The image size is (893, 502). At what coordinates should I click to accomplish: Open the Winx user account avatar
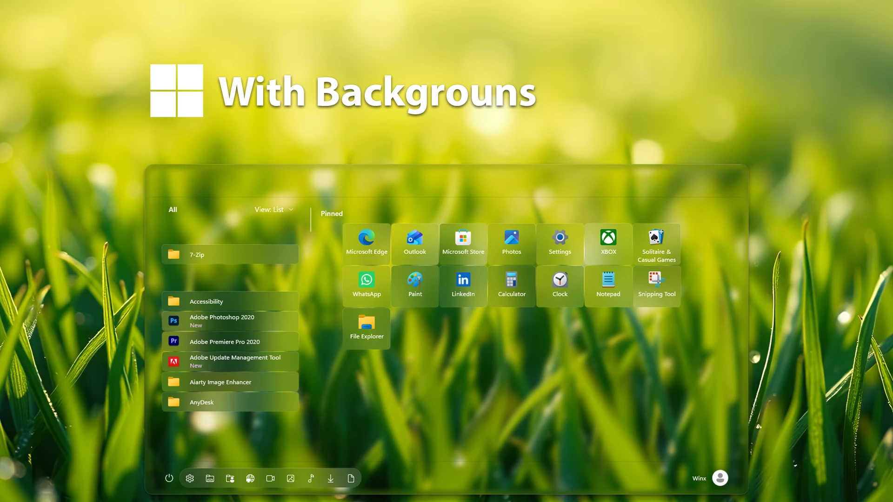pyautogui.click(x=720, y=478)
